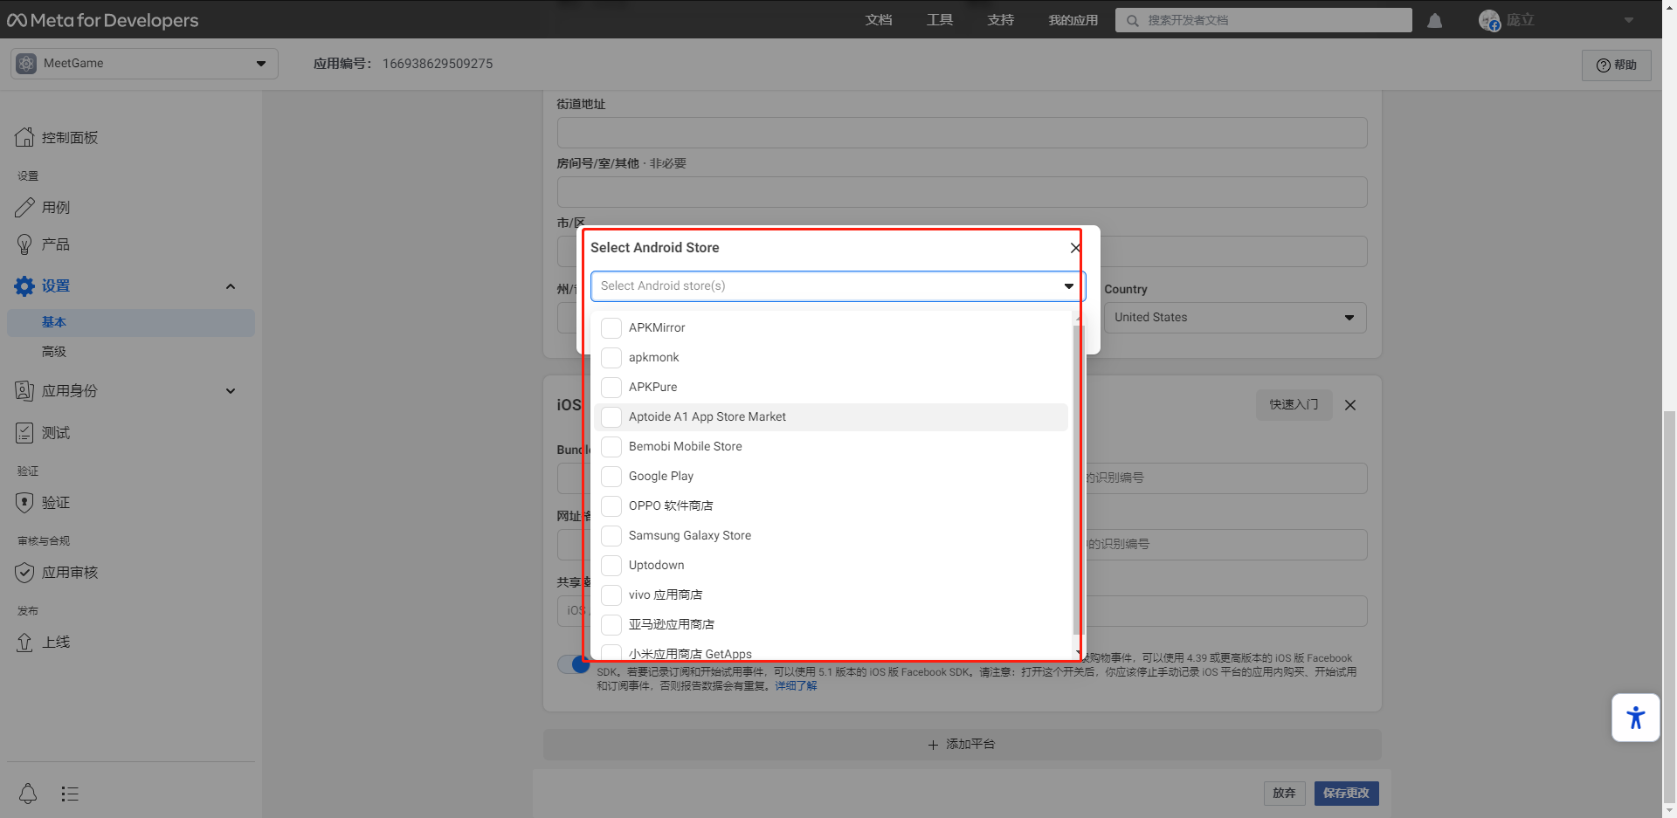This screenshot has height=818, width=1677.
Task: Check the Bemobi Mobile Store checkbox
Action: [x=611, y=446]
